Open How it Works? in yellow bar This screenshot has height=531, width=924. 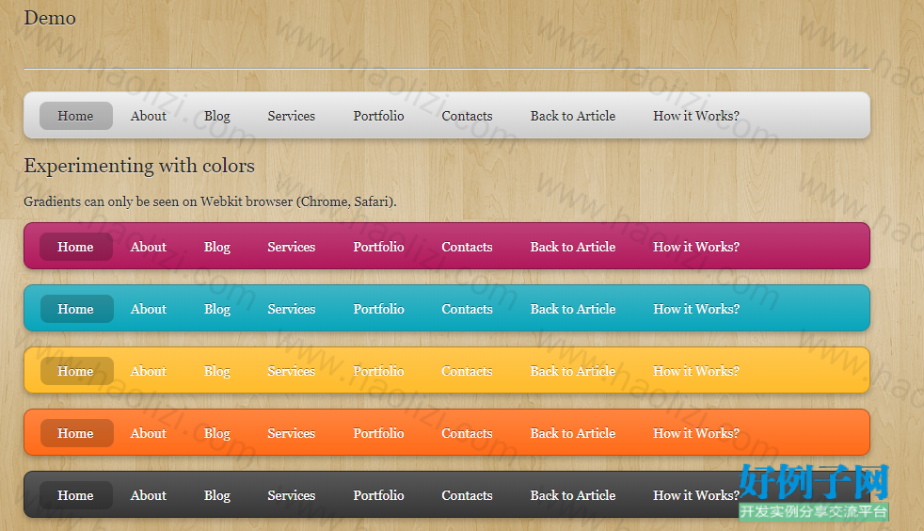pos(696,371)
